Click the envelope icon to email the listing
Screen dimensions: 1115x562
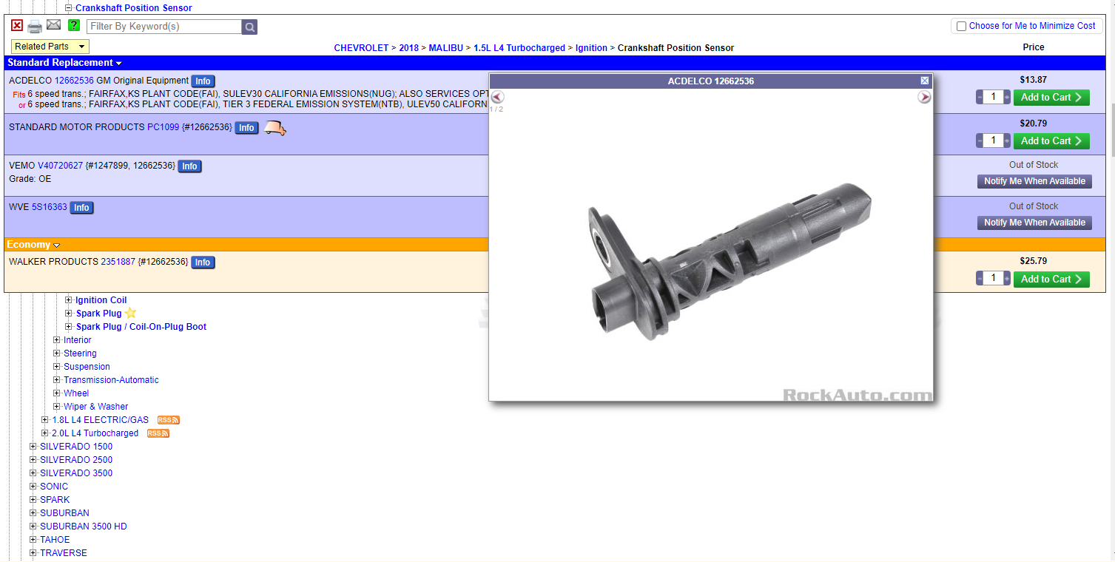pyautogui.click(x=54, y=25)
